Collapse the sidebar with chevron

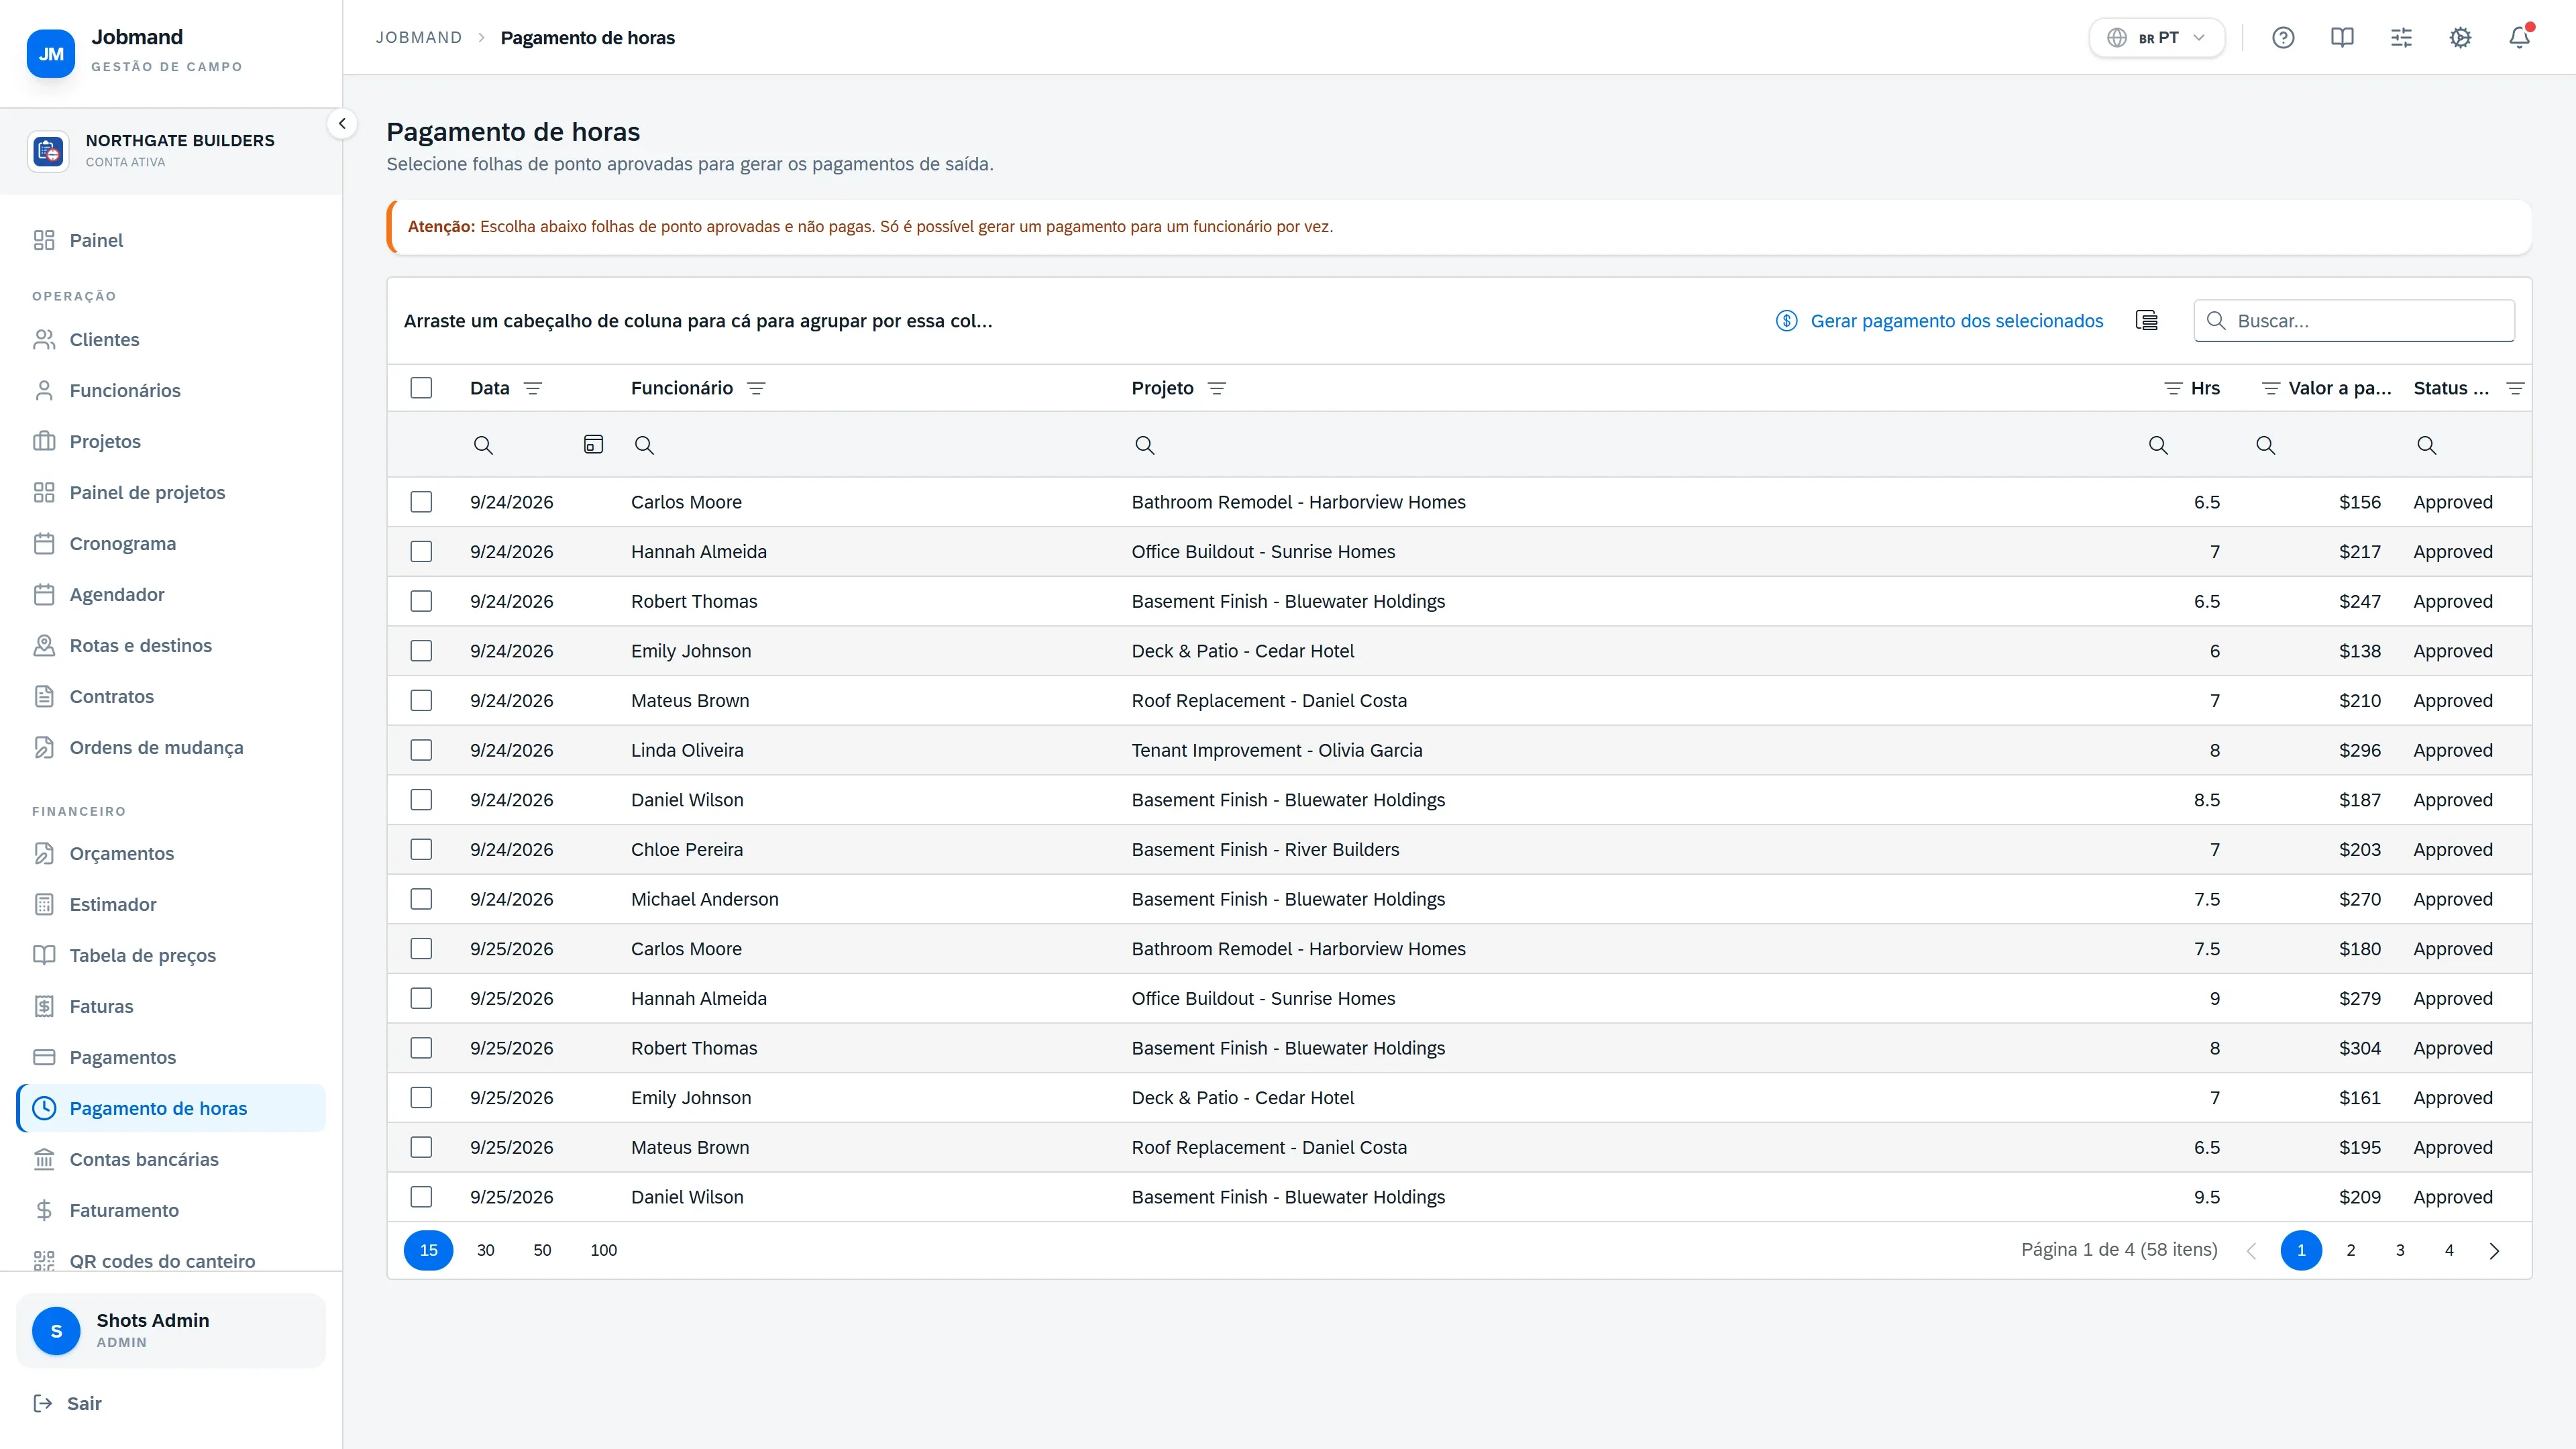click(342, 124)
